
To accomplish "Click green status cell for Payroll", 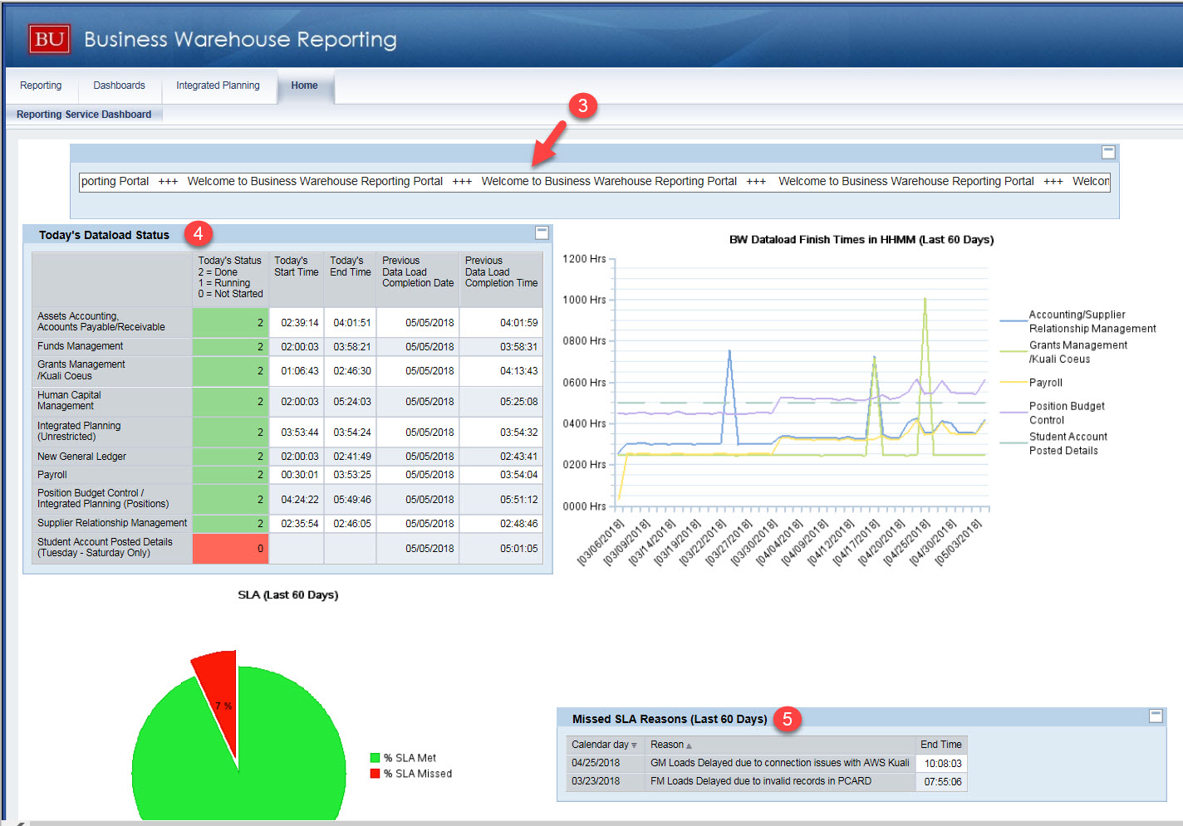I will click(x=230, y=475).
